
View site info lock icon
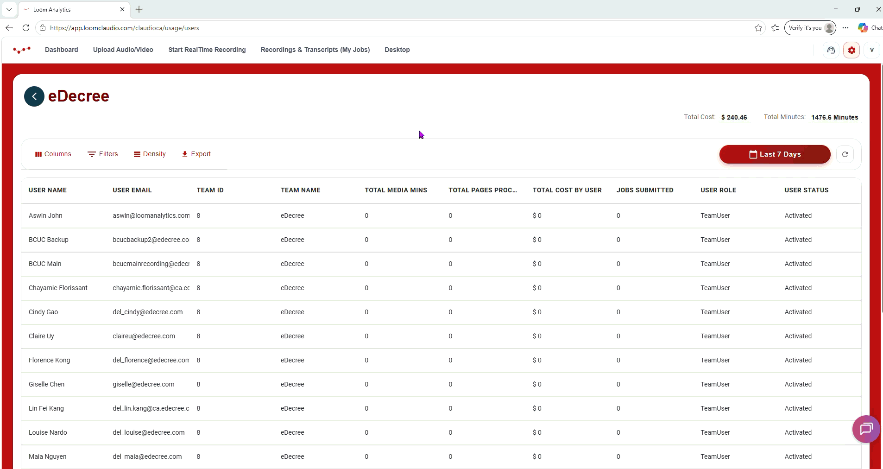tap(43, 28)
